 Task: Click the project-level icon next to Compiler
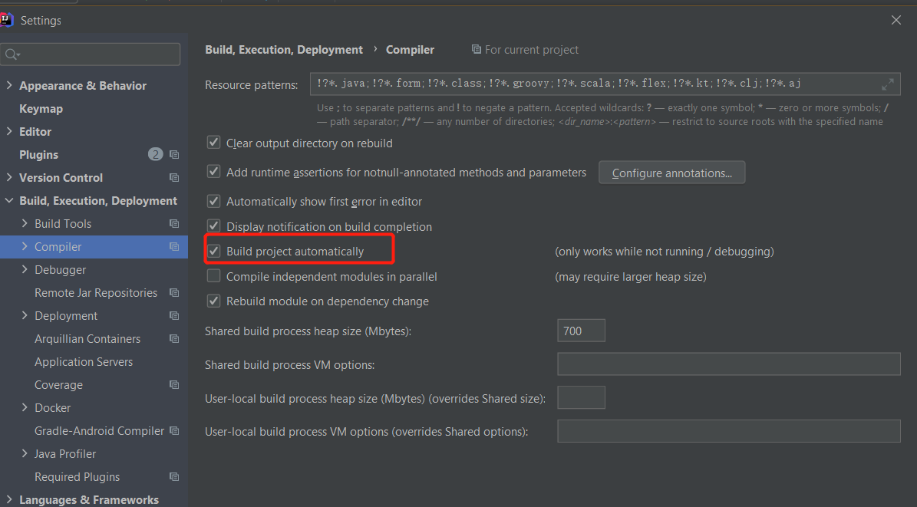pyautogui.click(x=173, y=247)
